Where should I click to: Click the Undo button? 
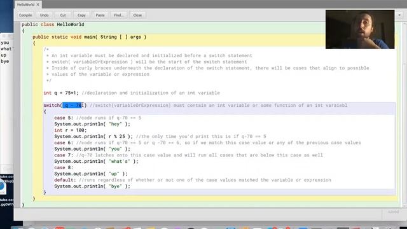(x=44, y=15)
